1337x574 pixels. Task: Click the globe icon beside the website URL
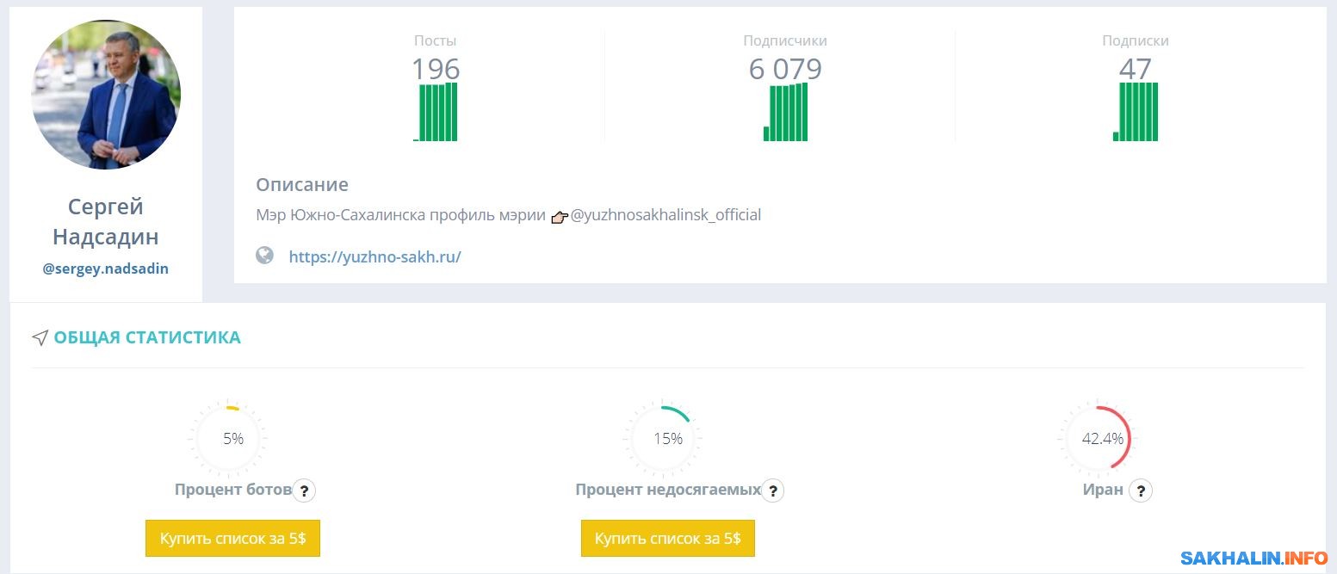265,256
